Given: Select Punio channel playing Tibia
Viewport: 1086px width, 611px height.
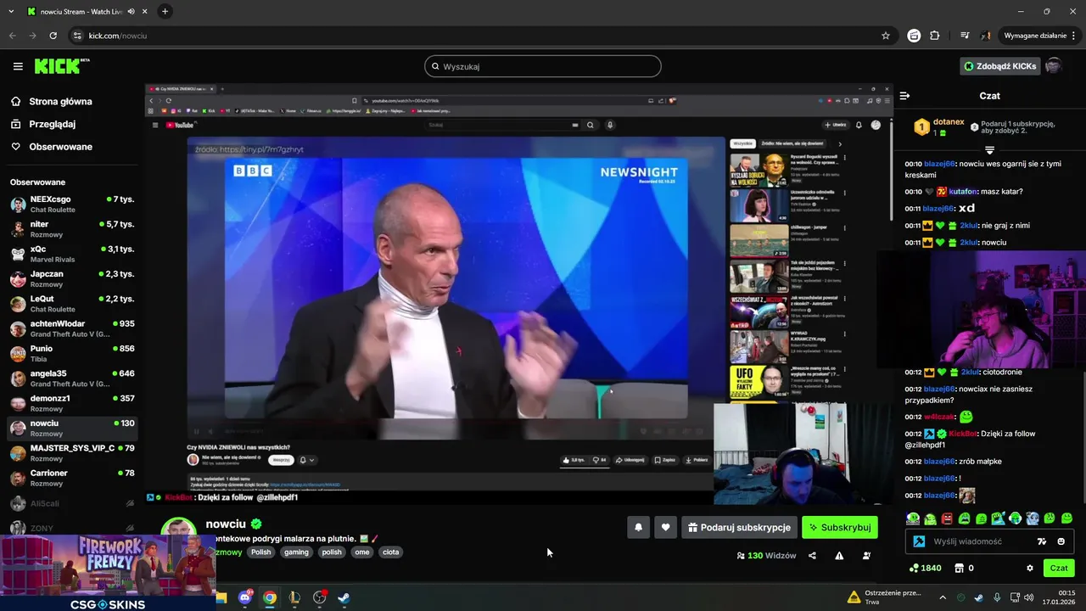Looking at the screenshot, I should pyautogui.click(x=72, y=353).
